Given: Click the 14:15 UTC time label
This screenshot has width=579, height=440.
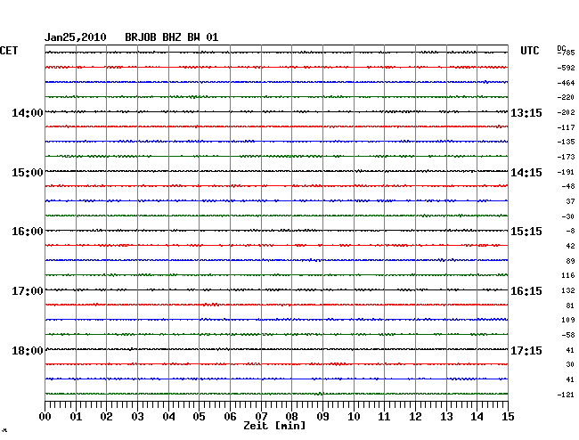Looking at the screenshot, I should 526,173.
